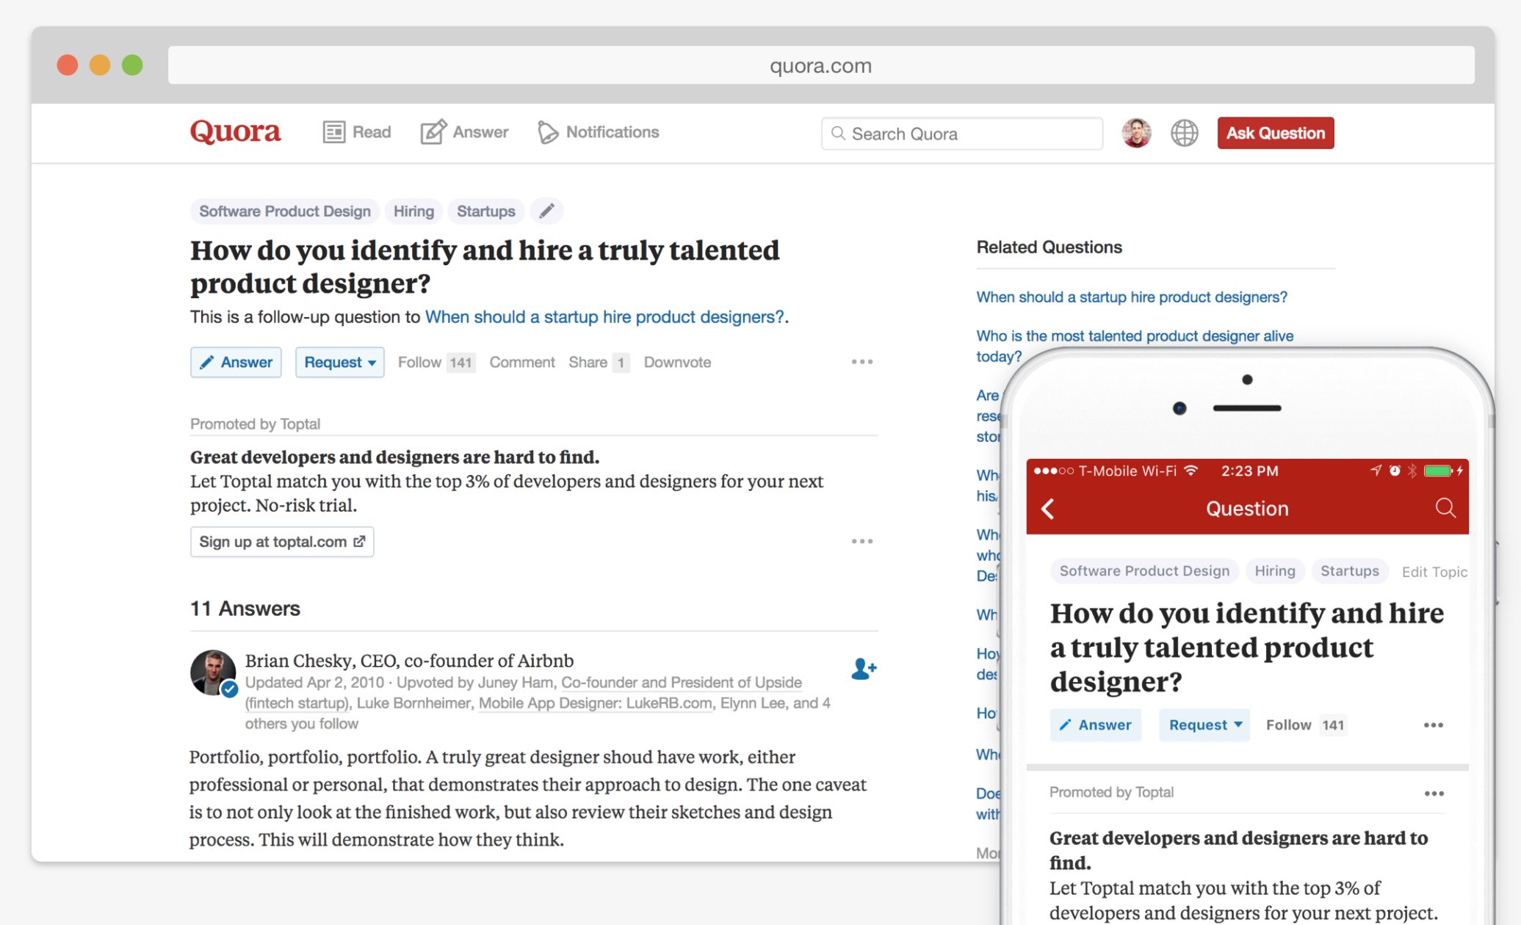Select the Hiring topic tab

414,211
